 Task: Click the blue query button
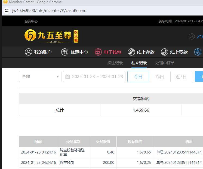199,76
